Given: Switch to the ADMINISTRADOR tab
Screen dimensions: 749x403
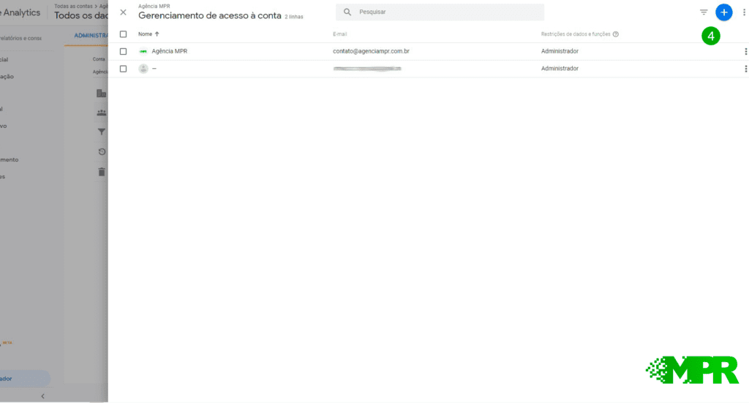Looking at the screenshot, I should (x=91, y=35).
